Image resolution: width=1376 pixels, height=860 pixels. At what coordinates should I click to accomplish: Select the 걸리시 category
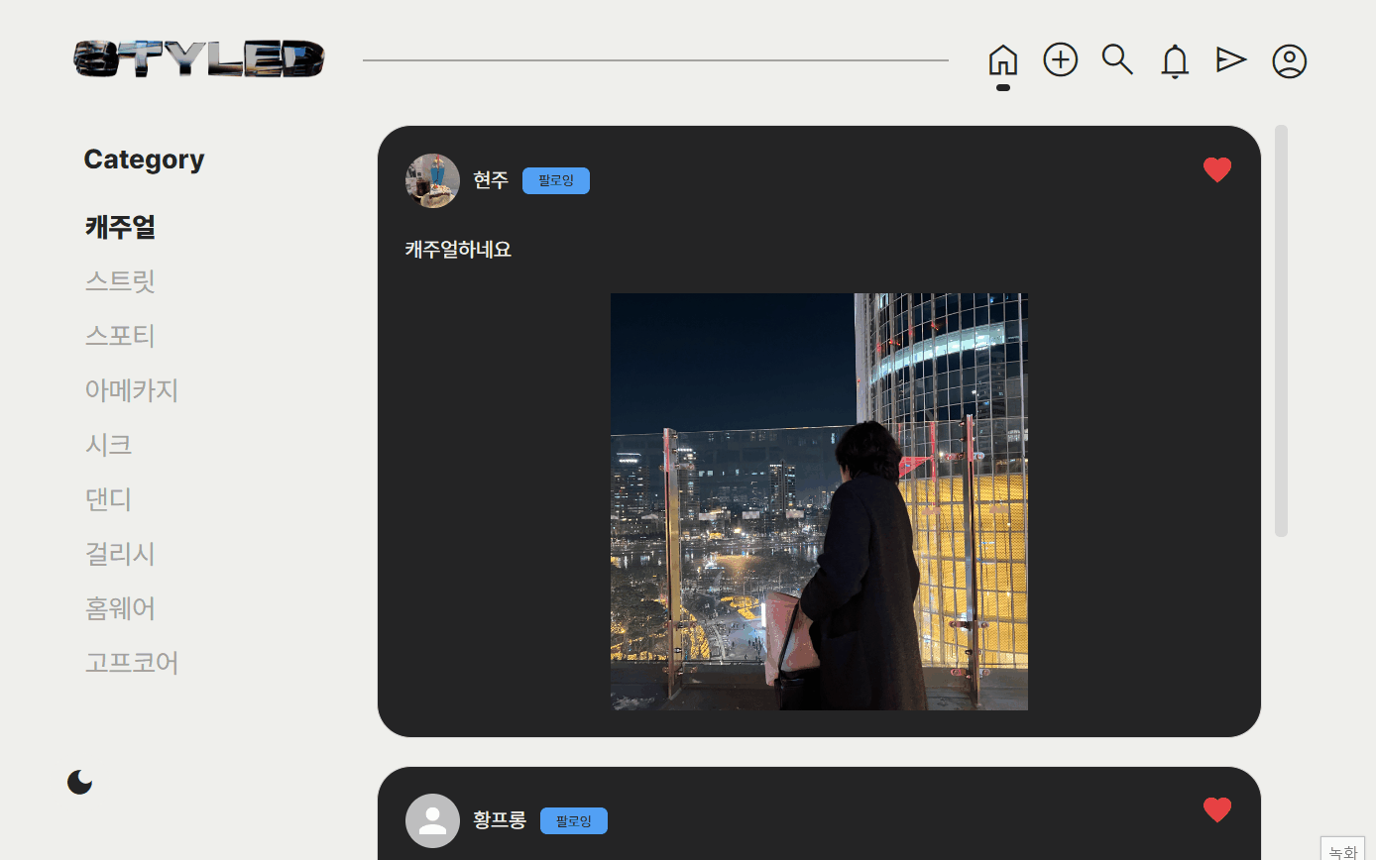(120, 554)
